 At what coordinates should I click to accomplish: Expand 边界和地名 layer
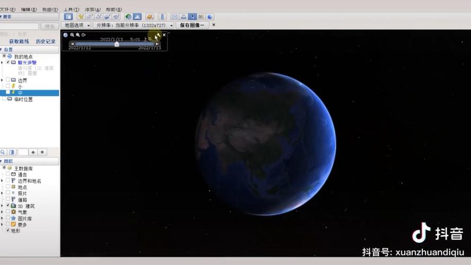pyautogui.click(x=2, y=181)
